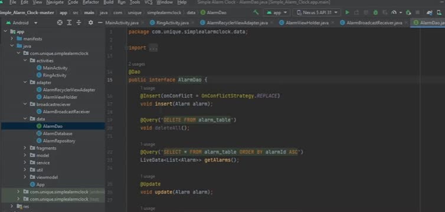Run the app with green play button
Image resolution: width=445 pixels, height=212 pixels.
347,12
